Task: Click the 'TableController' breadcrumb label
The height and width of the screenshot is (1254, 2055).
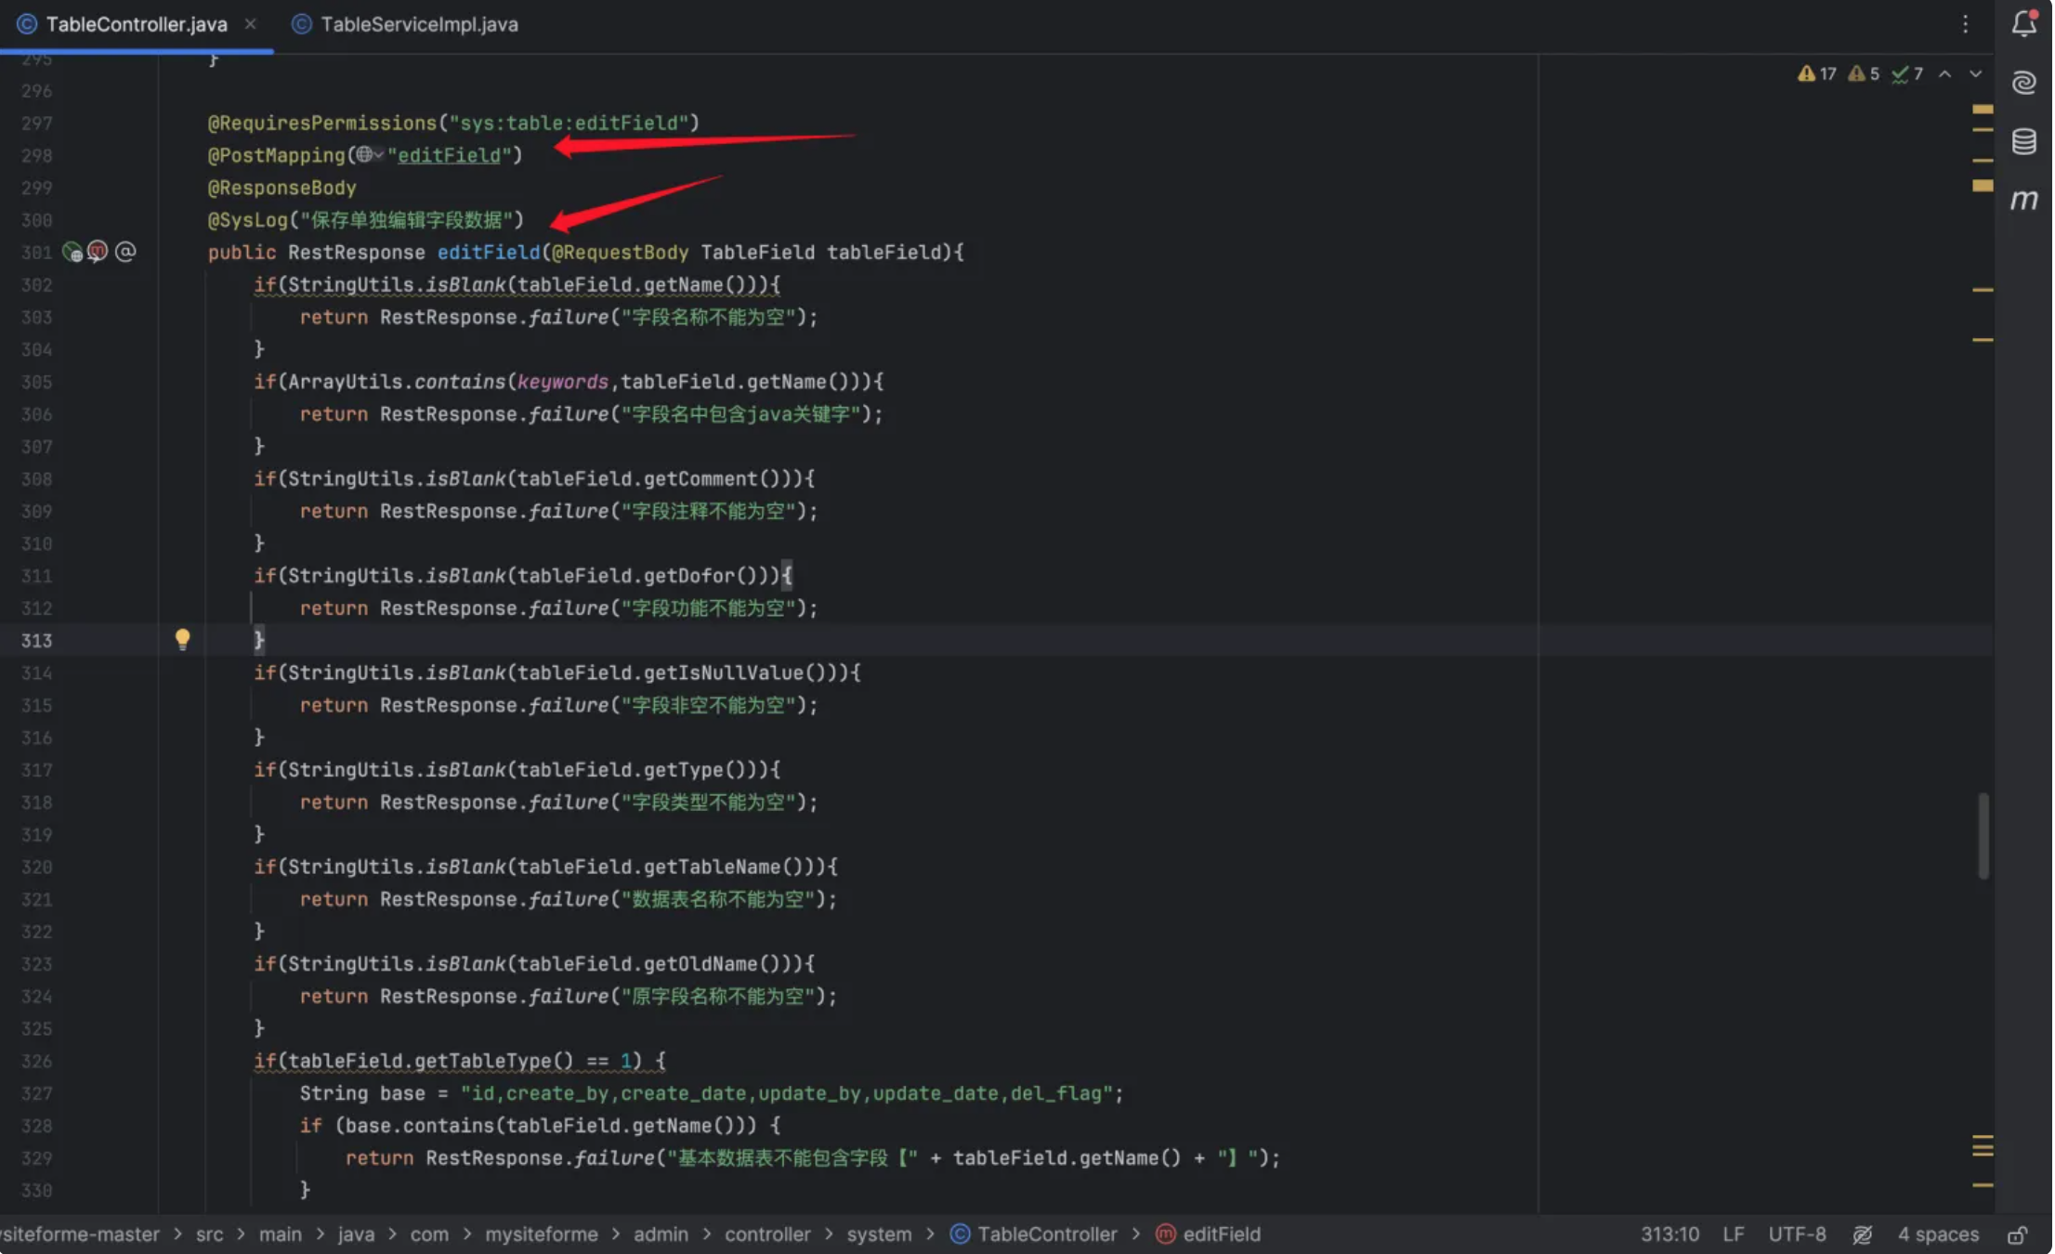Action: (1047, 1234)
